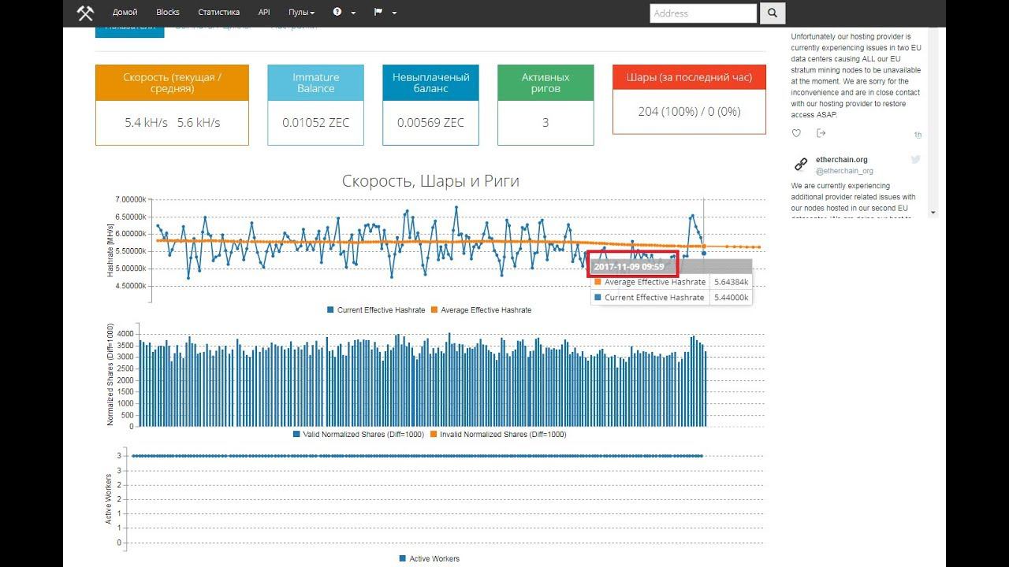Open the question mark help dropdown
Viewport: 1009px width, 567px height.
344,13
